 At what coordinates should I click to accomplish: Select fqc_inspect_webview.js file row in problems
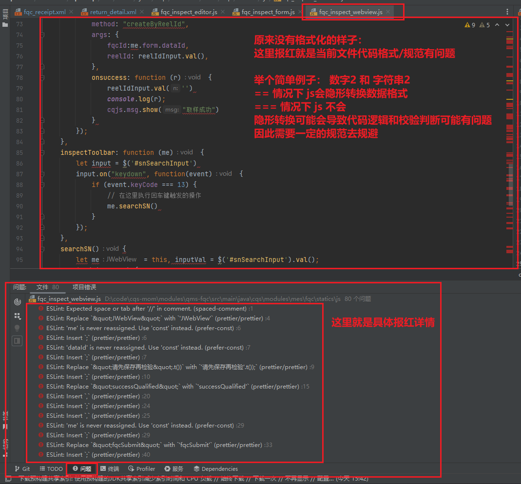(x=200, y=299)
